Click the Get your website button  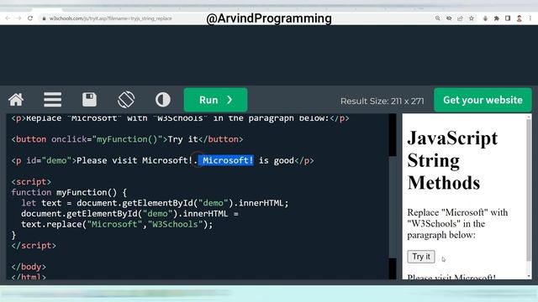tap(483, 100)
